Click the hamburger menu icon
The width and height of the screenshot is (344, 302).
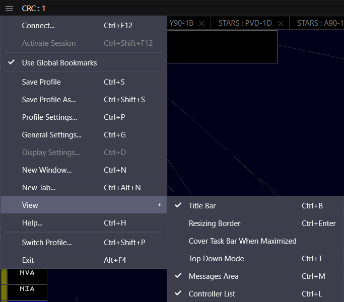tap(9, 9)
